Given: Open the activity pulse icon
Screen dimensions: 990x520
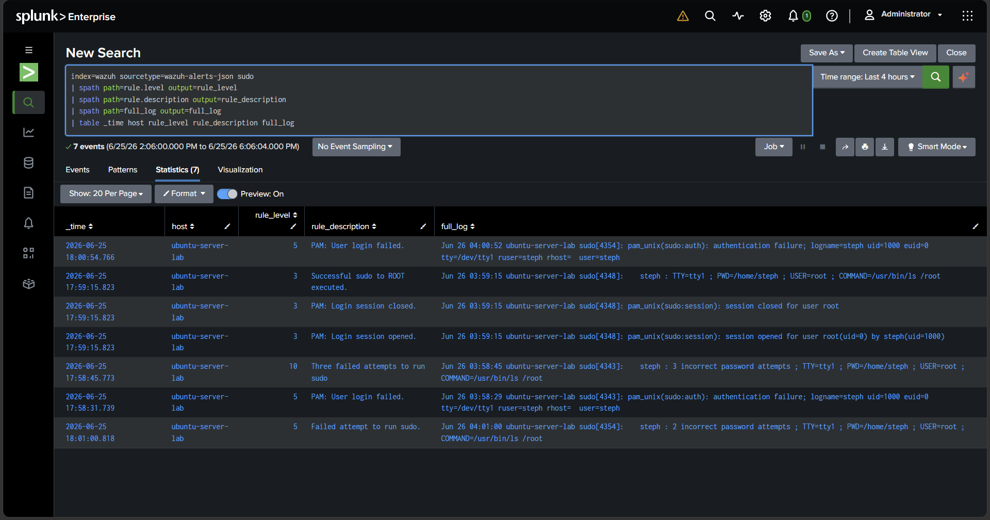Looking at the screenshot, I should pos(738,16).
